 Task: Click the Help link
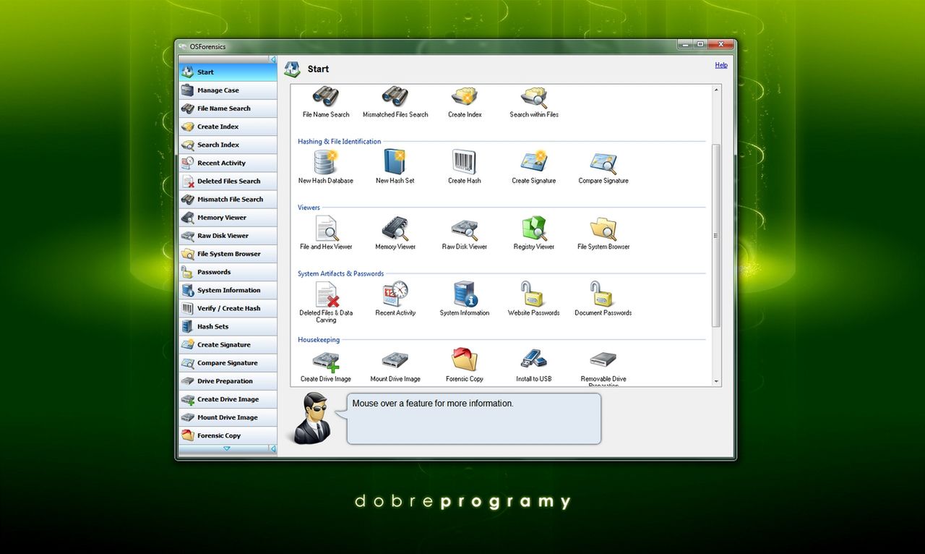tap(721, 65)
